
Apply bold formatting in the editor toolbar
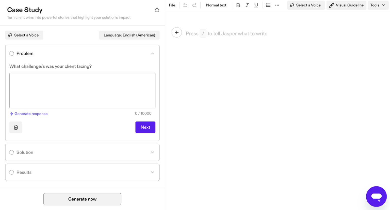[x=238, y=5]
